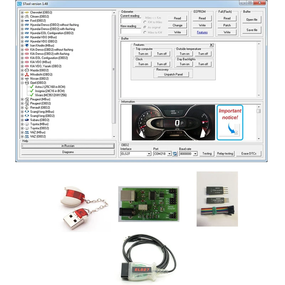Viewport: 285px width, 285px height.
Task: Click the Open file button
Action: (x=252, y=20)
